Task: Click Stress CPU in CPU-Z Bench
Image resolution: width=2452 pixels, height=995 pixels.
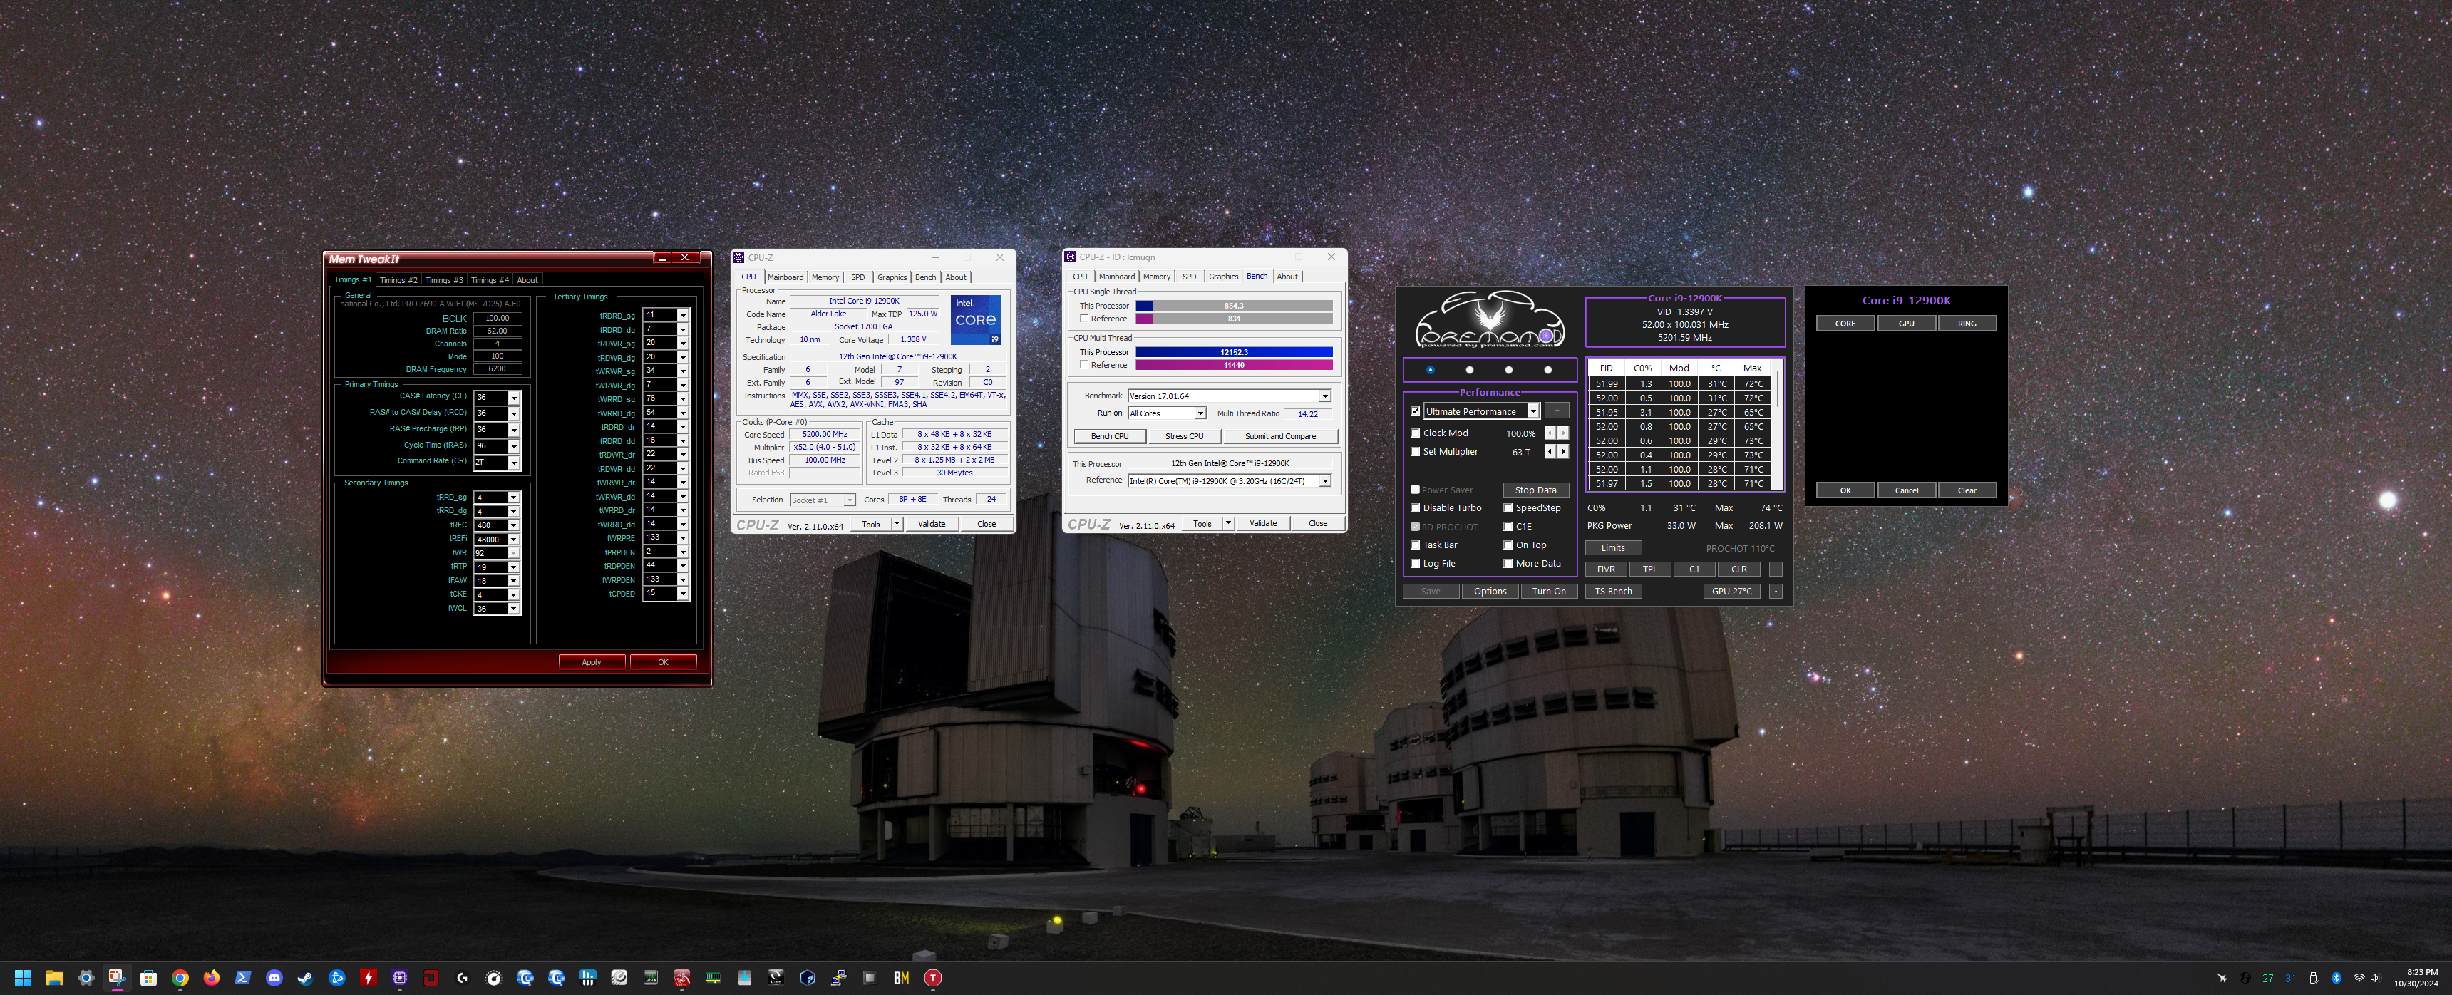Action: [1184, 436]
